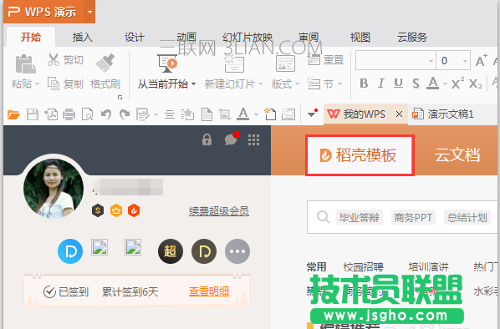Click quick toolbar font color A
The height and width of the screenshot is (329, 500).
(x=243, y=114)
